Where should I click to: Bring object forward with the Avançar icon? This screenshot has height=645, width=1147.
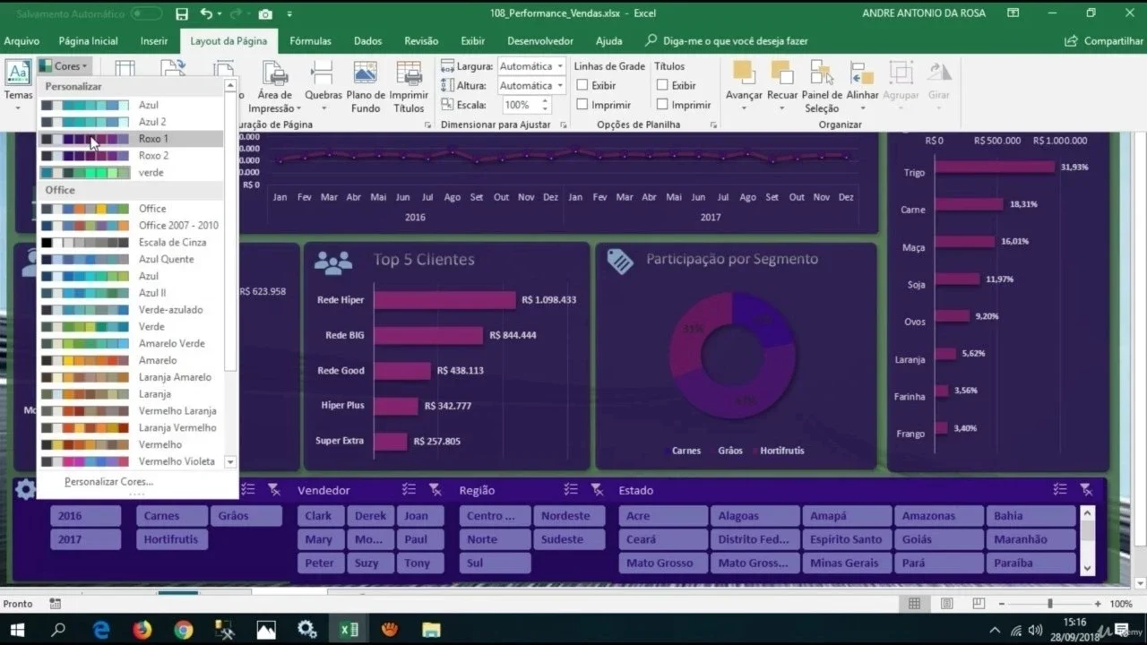click(743, 73)
